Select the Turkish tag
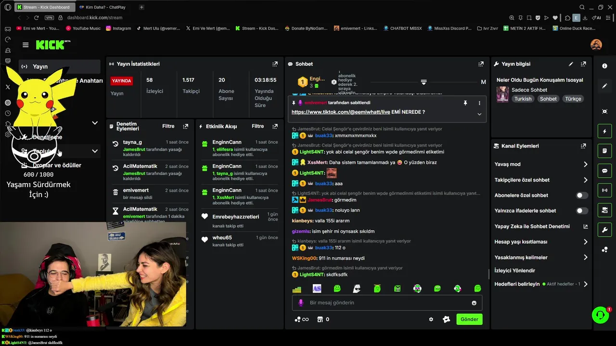The image size is (616, 346). point(523,99)
